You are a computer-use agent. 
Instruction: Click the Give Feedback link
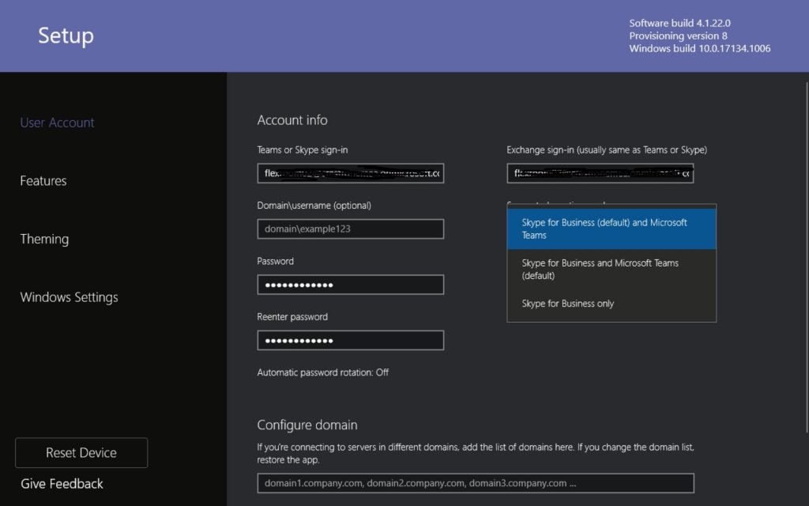pos(62,484)
